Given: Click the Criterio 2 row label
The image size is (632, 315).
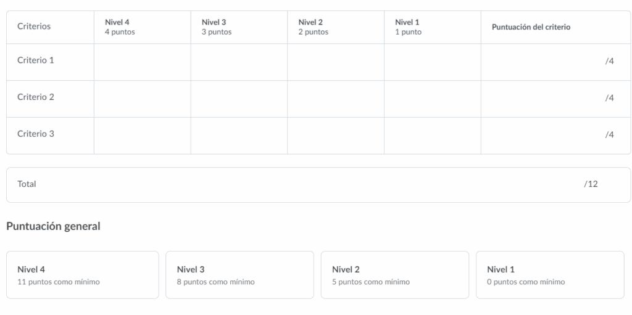Looking at the screenshot, I should [36, 97].
